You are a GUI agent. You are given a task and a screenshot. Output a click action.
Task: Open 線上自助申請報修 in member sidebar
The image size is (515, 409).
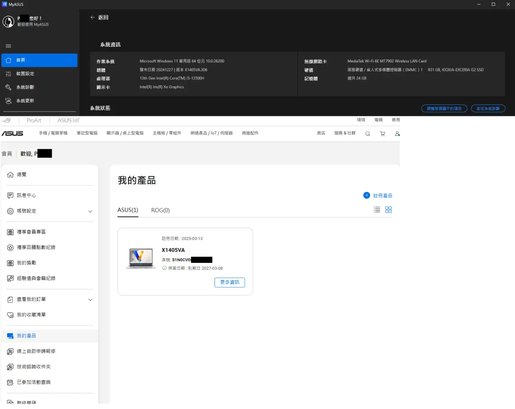click(36, 351)
